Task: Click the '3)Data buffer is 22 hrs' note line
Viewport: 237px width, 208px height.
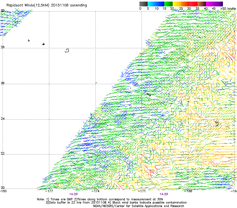Action: coord(116,203)
